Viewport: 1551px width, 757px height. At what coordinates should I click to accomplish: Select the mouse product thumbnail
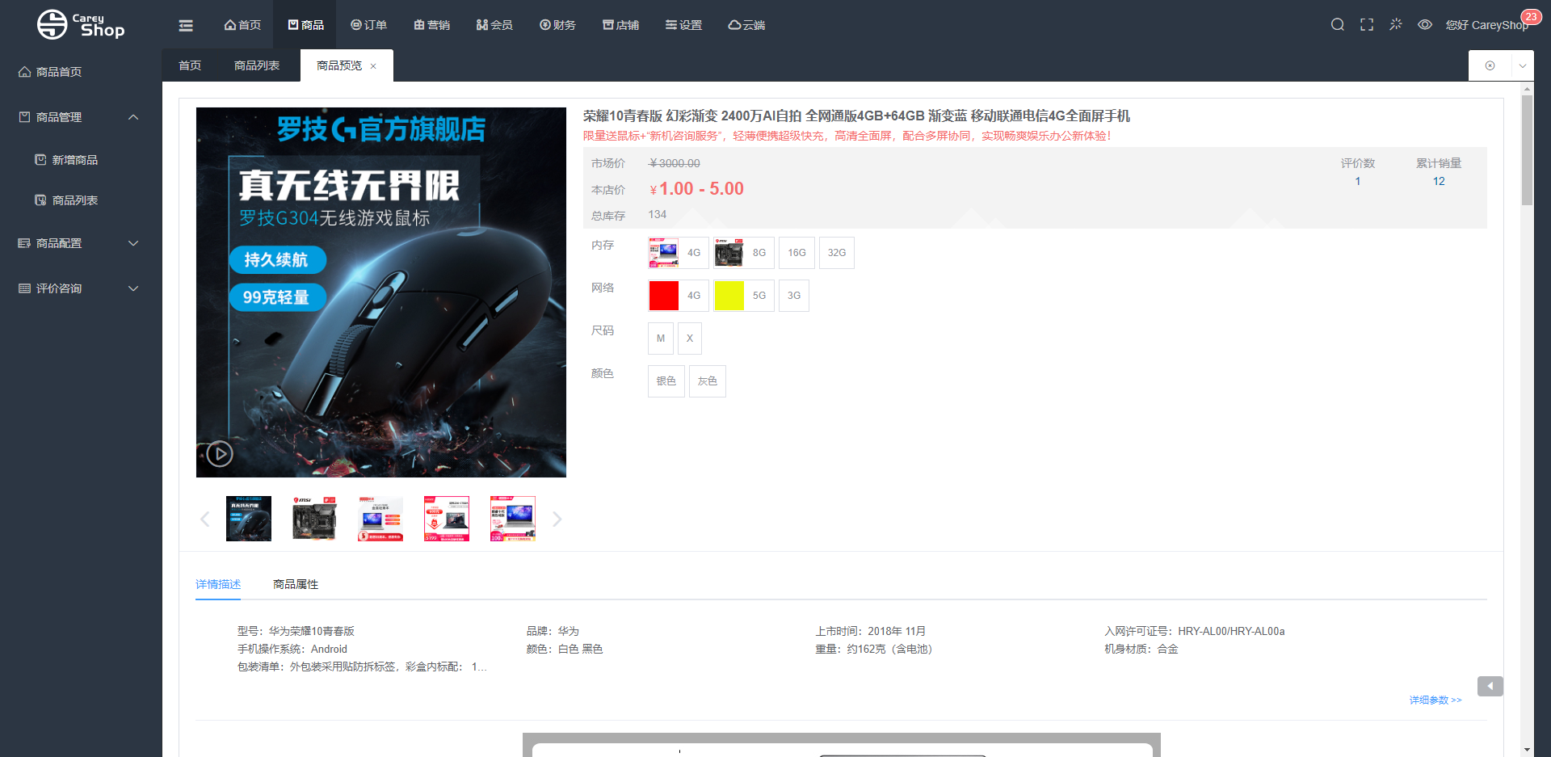click(249, 519)
